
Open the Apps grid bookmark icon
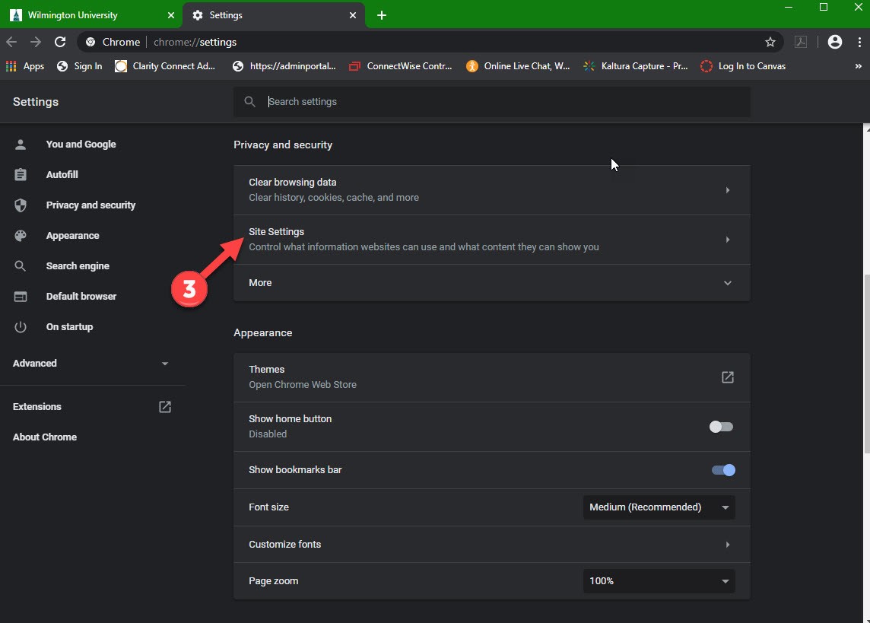(11, 66)
